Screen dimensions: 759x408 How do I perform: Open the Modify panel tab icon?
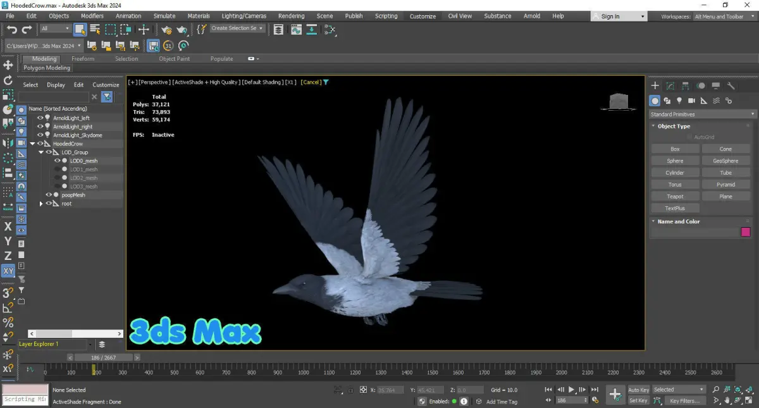[x=670, y=85]
